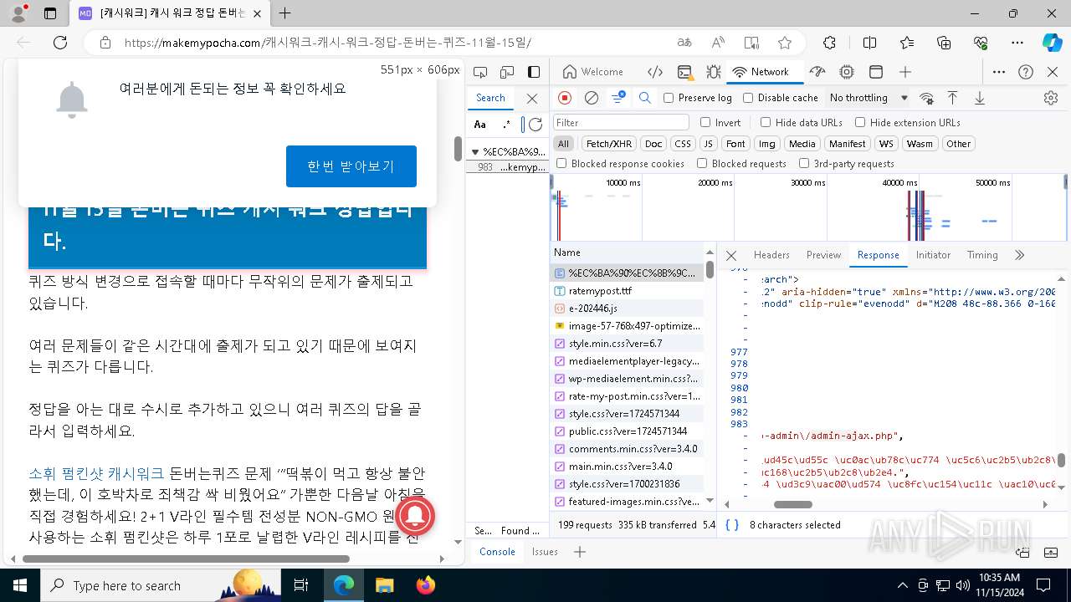The image size is (1071, 602).
Task: Select the Img filter type
Action: 766,144
